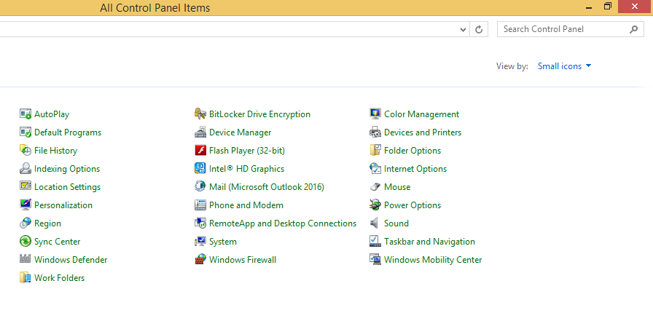Open the Personalization link

tap(63, 205)
